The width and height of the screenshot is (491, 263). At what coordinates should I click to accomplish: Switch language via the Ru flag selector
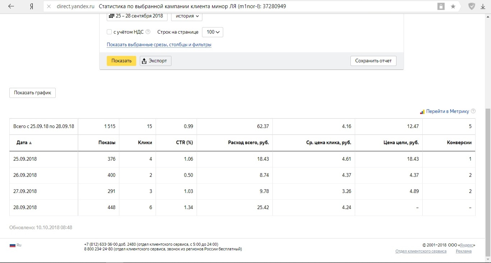(15, 245)
